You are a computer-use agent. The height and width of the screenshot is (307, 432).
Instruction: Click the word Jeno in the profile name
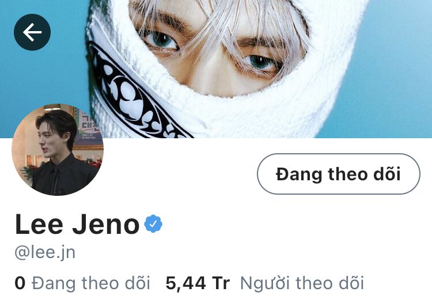click(x=106, y=224)
